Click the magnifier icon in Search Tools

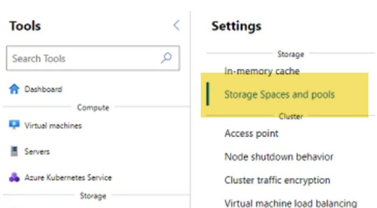(166, 58)
